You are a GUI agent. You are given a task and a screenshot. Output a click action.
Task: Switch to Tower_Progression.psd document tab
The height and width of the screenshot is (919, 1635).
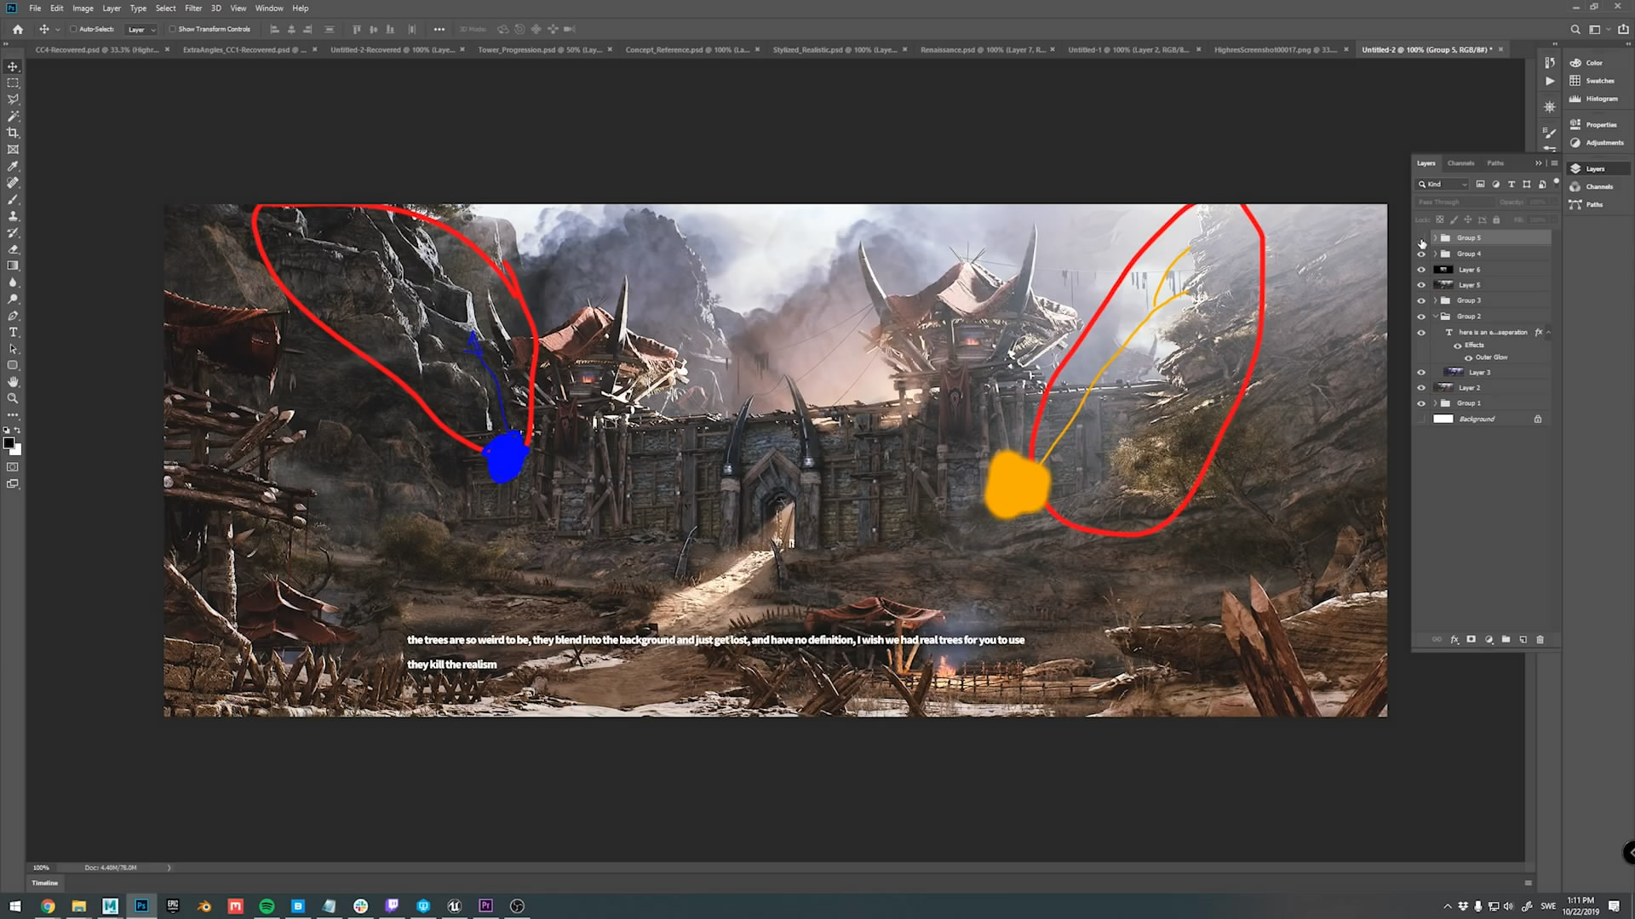tap(540, 49)
